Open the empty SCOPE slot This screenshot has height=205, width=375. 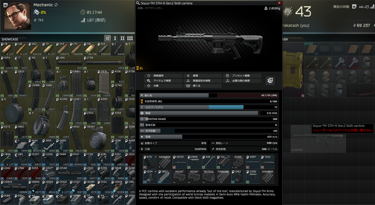238,162
